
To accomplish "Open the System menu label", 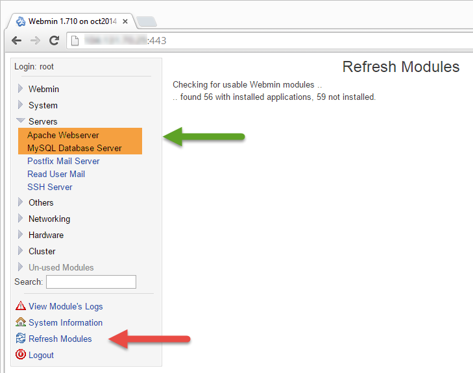I will click(43, 105).
